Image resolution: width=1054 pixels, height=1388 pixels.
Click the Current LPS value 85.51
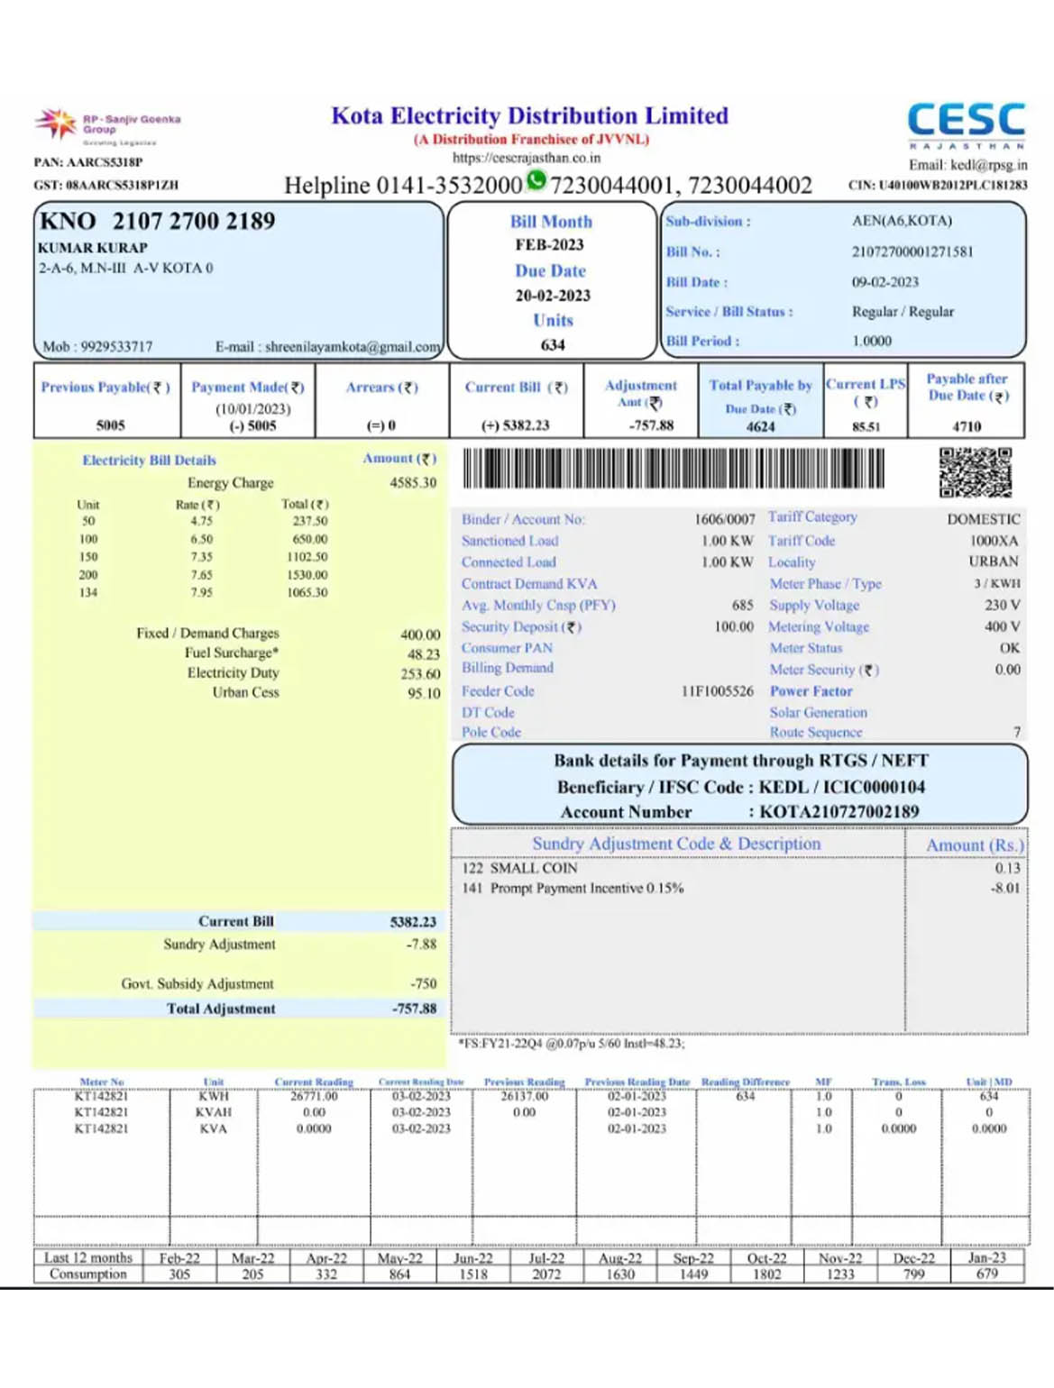(866, 426)
